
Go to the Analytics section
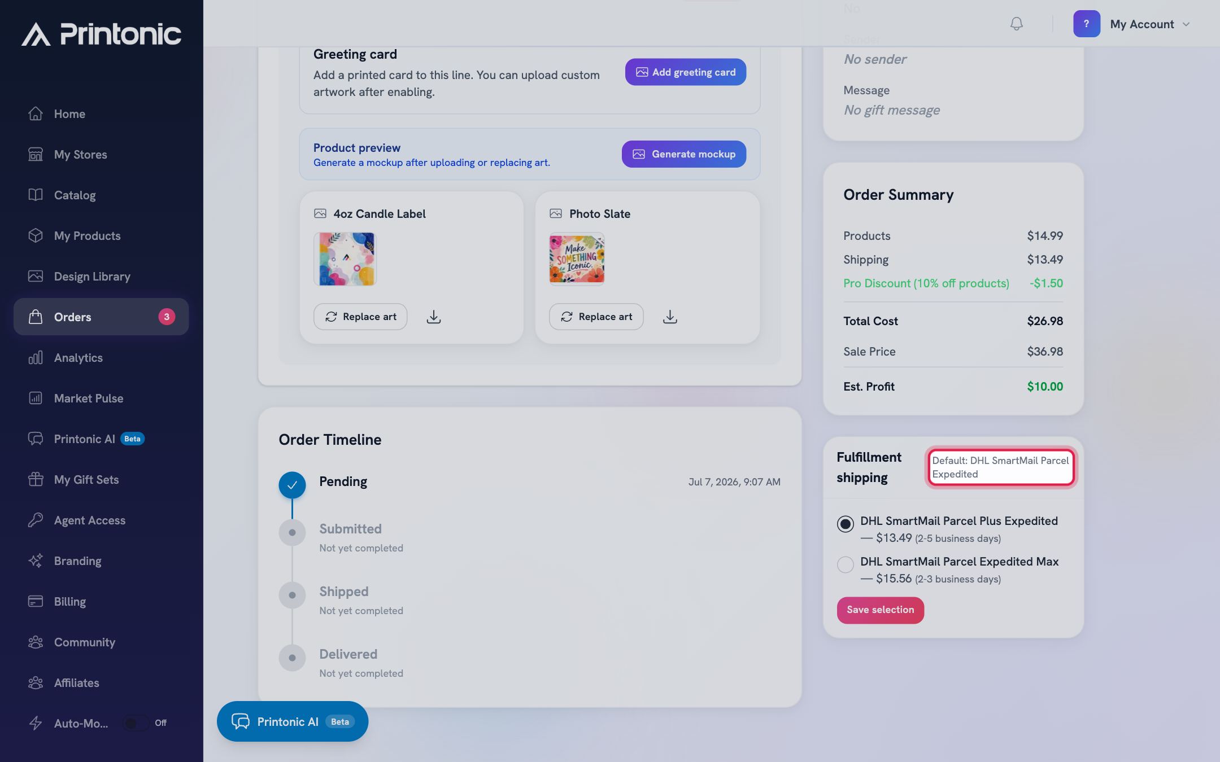(x=101, y=357)
